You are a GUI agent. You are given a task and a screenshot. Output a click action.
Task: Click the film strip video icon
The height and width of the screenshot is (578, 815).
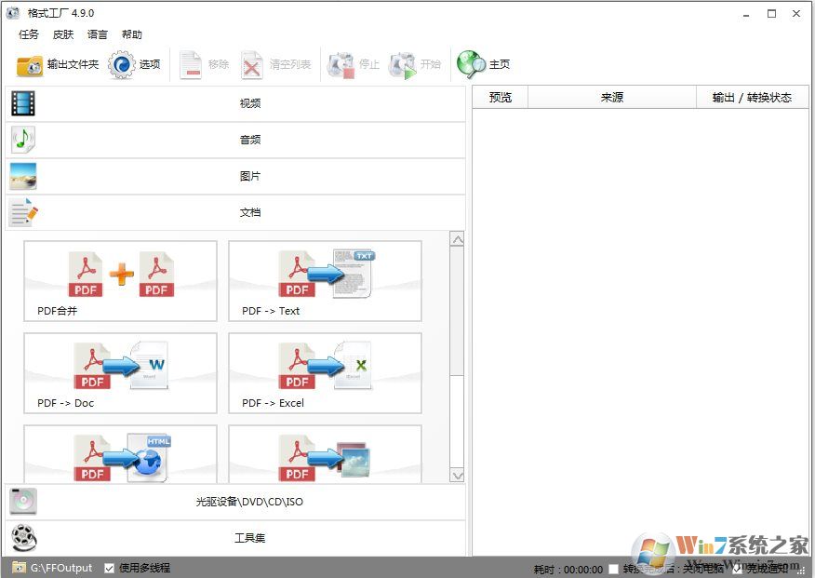[23, 103]
